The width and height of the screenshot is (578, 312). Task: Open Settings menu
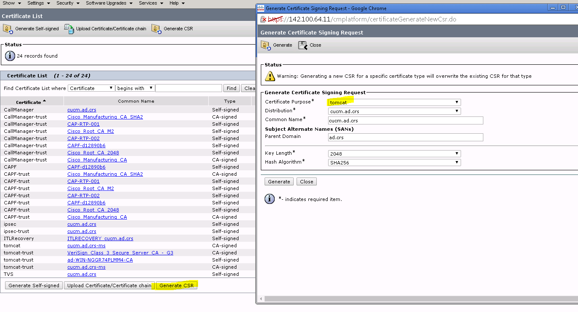click(39, 3)
